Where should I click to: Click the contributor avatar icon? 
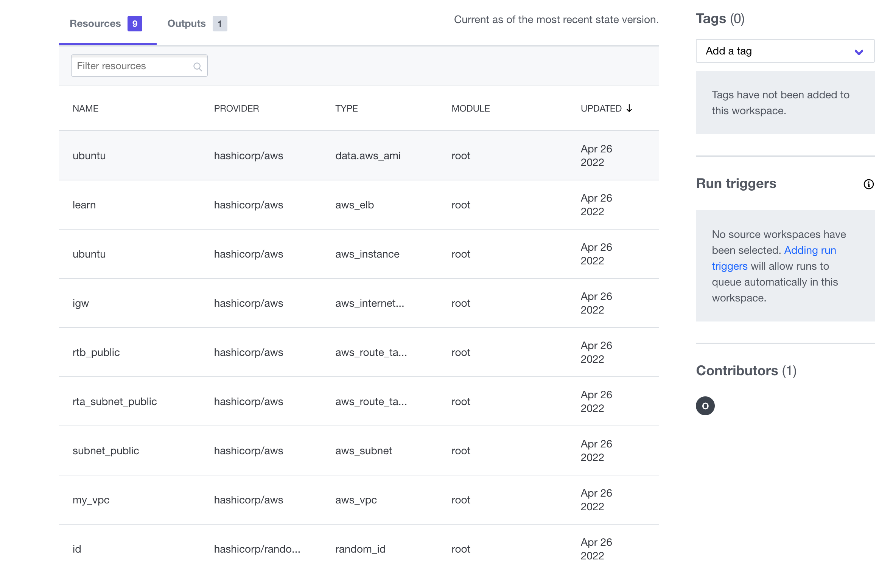tap(705, 406)
